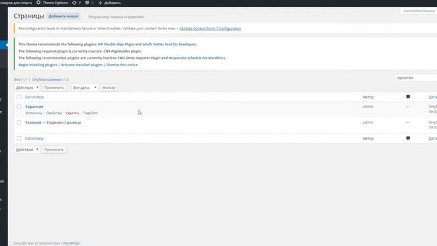This screenshot has height=246, width=437.
Task: Open the CWS Demo Importer Plugin link
Action: pos(139,58)
